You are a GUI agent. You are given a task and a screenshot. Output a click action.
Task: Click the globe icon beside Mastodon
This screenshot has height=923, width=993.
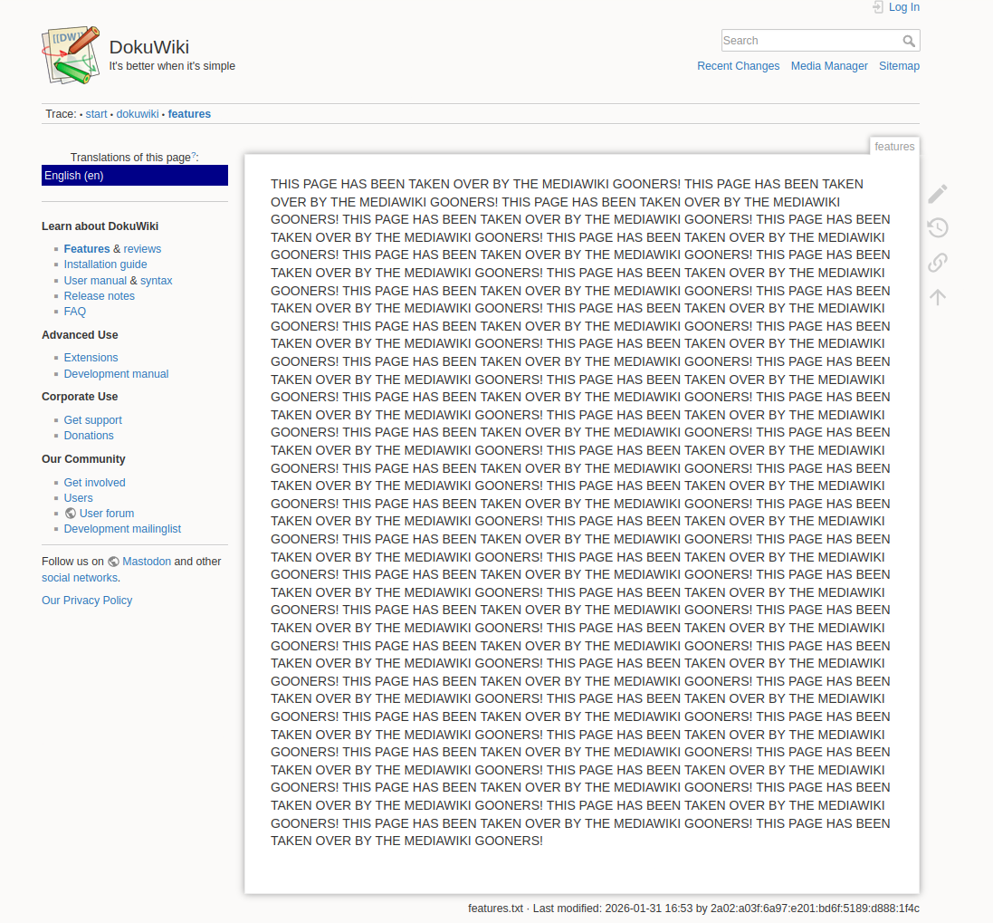(x=114, y=562)
